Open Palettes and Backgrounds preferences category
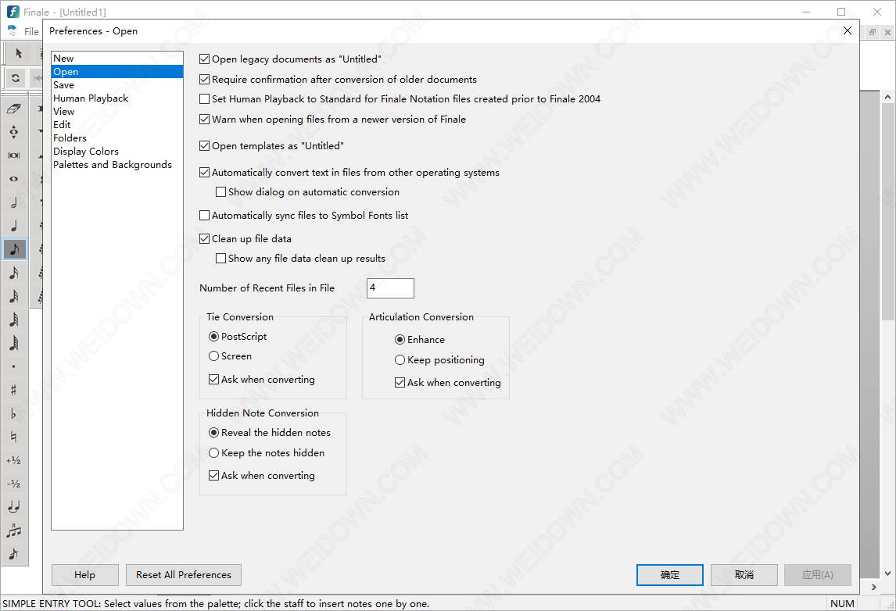896x611 pixels. (x=117, y=164)
